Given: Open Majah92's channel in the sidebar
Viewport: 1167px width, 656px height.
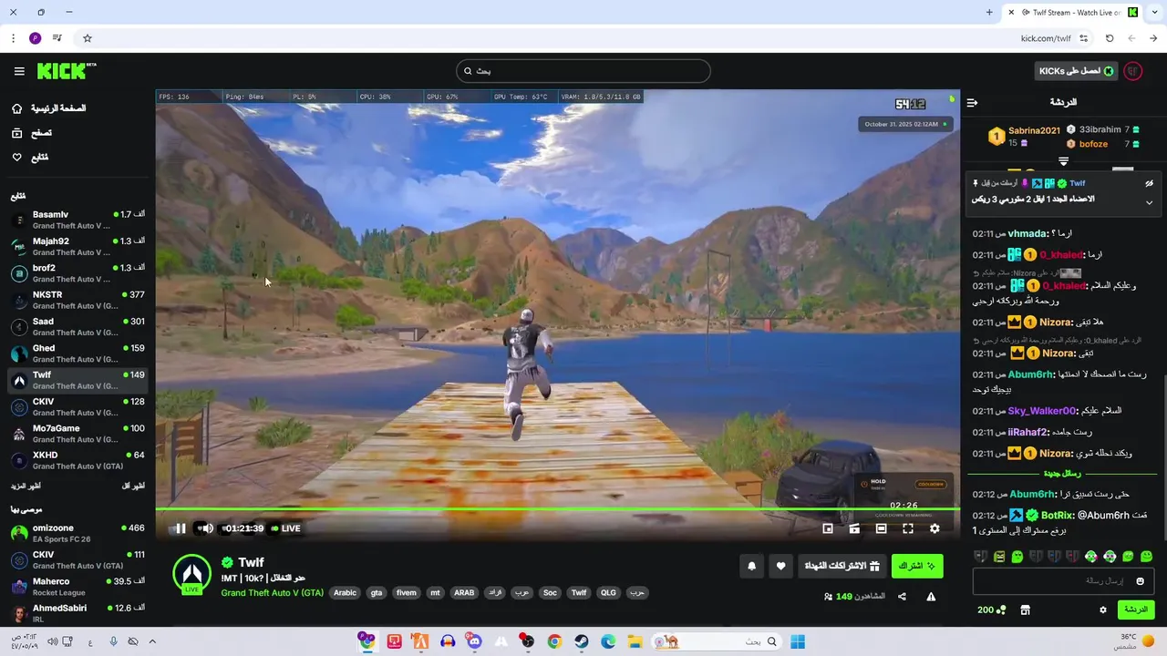Looking at the screenshot, I should (77, 246).
